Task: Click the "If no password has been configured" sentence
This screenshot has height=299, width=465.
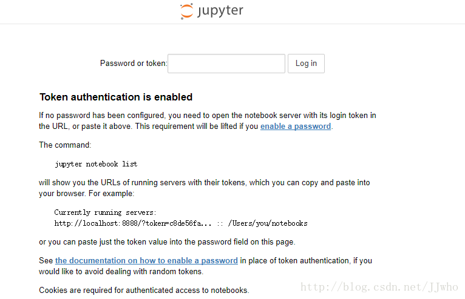Action: point(207,116)
